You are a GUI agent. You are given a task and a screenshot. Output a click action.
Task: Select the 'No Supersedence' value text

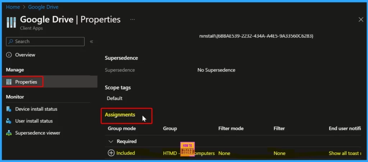click(216, 70)
